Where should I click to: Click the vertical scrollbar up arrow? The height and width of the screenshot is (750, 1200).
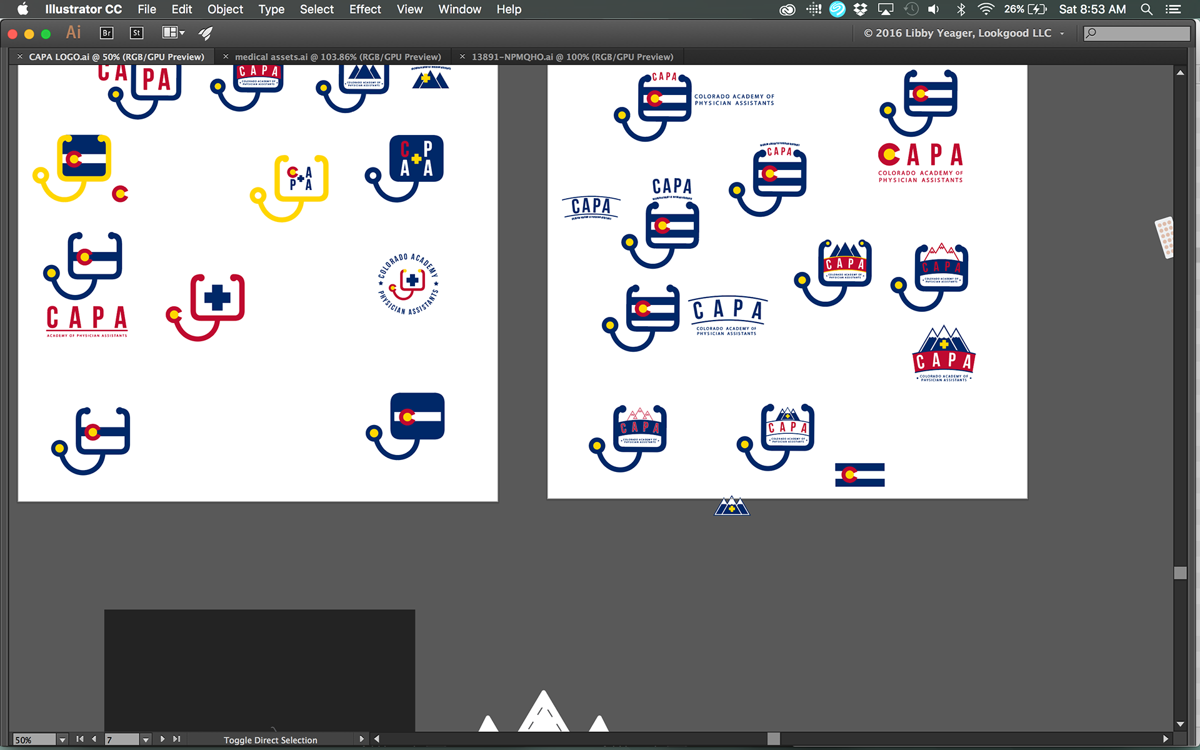pos(1180,73)
